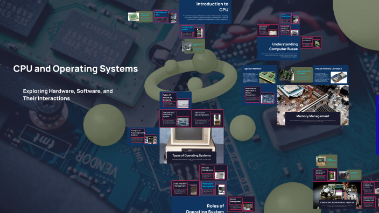Open the 'Virtual Memory Concepts' slide
This screenshot has width=379, height=213.
coord(331,75)
